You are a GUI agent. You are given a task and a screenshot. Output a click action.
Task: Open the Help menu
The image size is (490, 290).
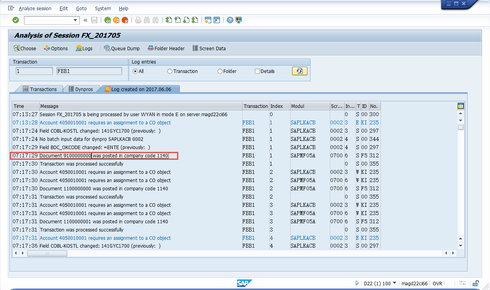(x=123, y=8)
